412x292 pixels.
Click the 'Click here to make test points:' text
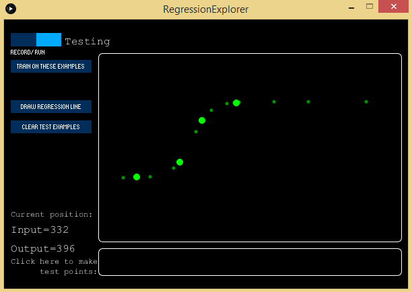(x=54, y=266)
